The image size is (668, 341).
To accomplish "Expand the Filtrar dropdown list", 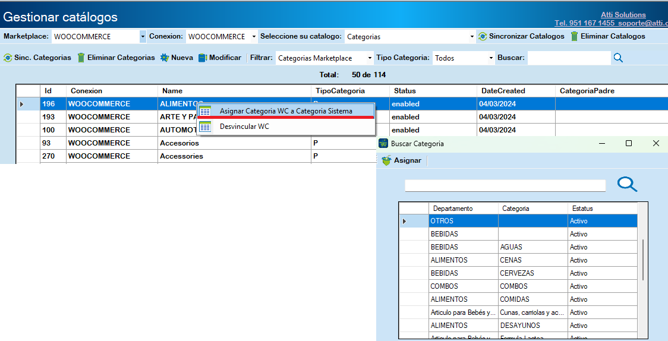I will coord(370,58).
